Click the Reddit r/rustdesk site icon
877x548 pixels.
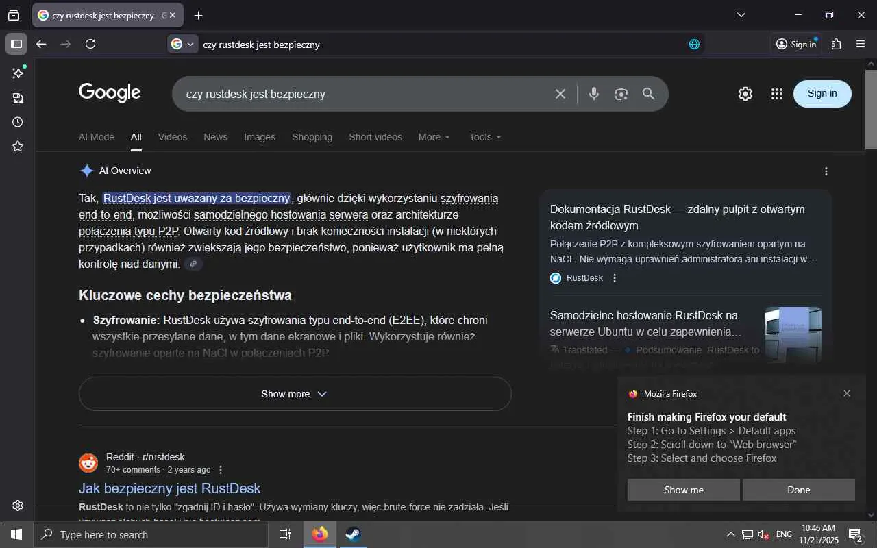(x=88, y=463)
